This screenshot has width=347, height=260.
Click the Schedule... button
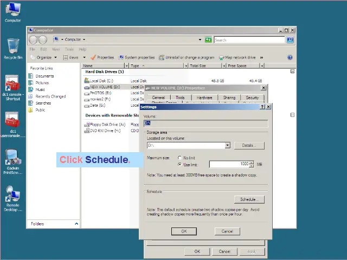(x=248, y=199)
